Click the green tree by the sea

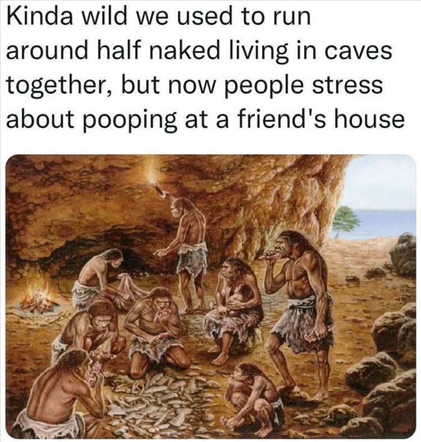(x=346, y=222)
